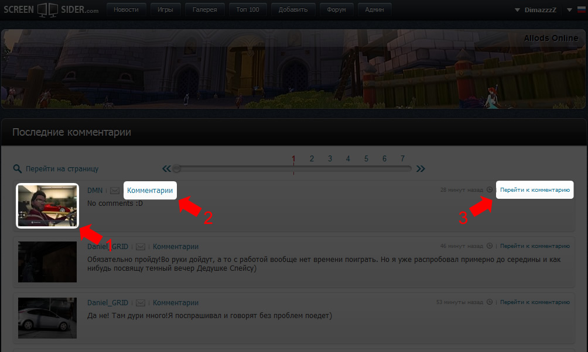
Task: Select page 3 in pagination
Action: [x=330, y=159]
